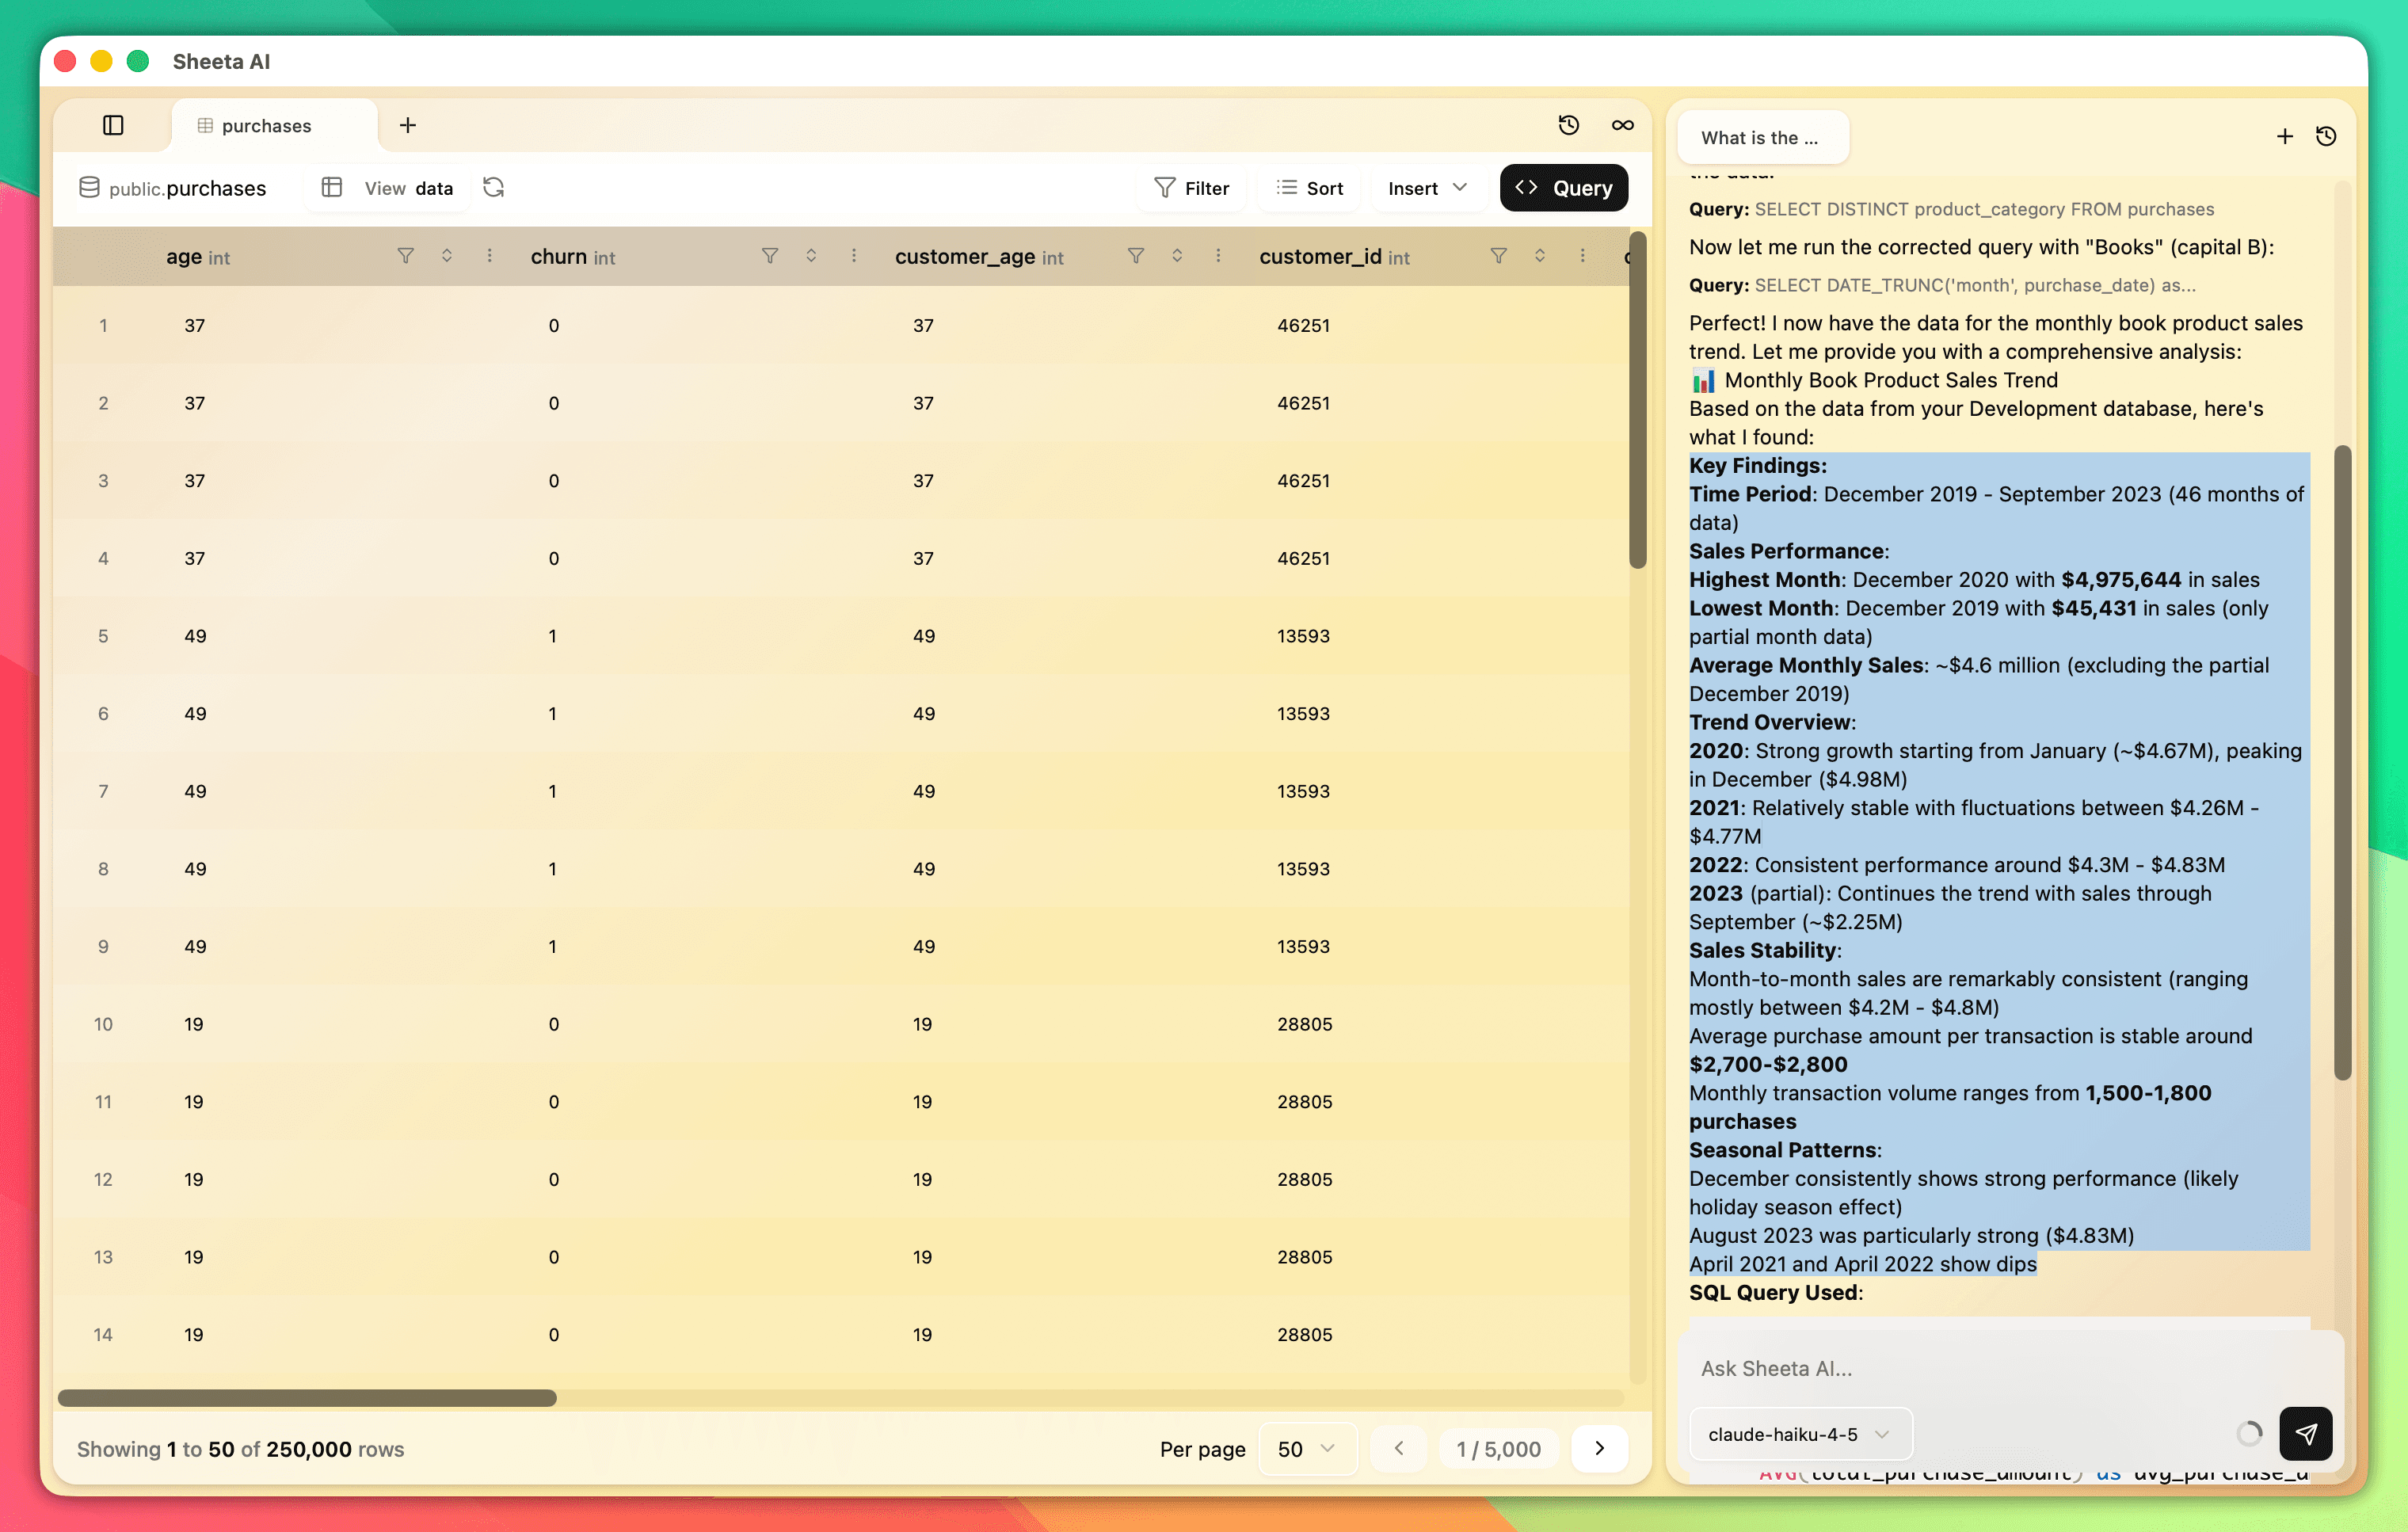2408x1532 pixels.
Task: Go to the next page of rows
Action: tap(1599, 1448)
